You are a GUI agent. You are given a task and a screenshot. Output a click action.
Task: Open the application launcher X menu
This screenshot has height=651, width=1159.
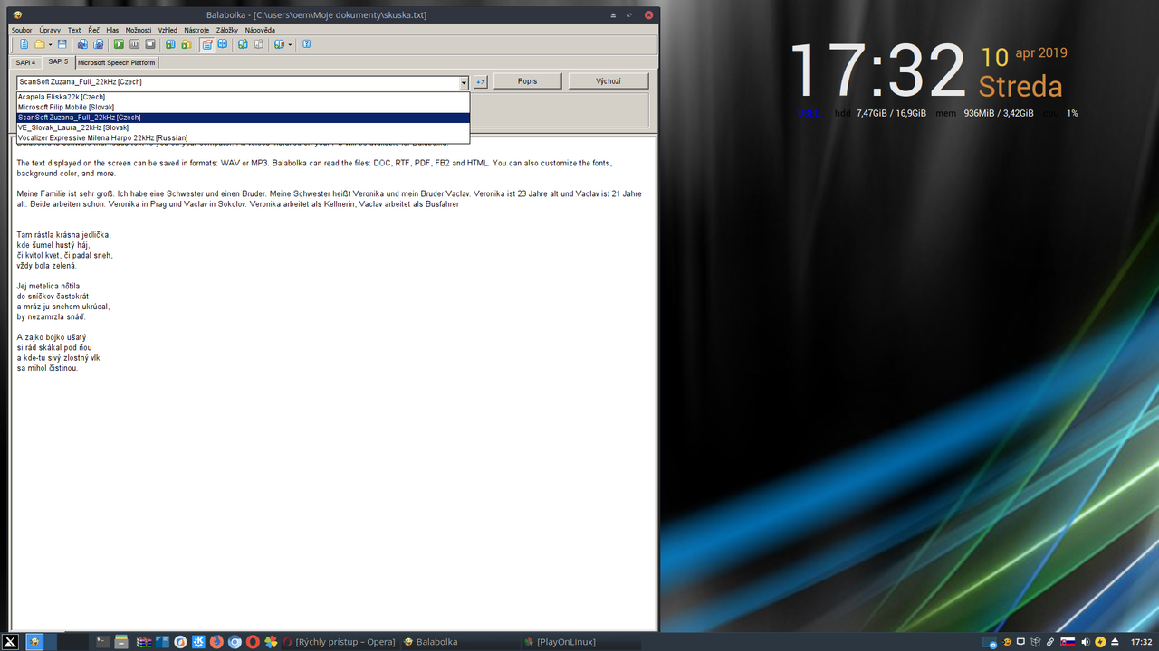[11, 642]
